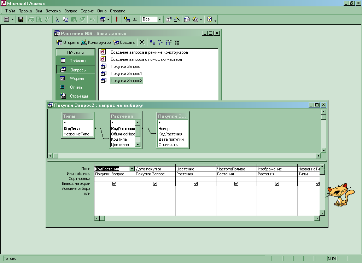Select 'Создание запроса в режиме конструктора'
The height and width of the screenshot is (263, 362).
[149, 52]
